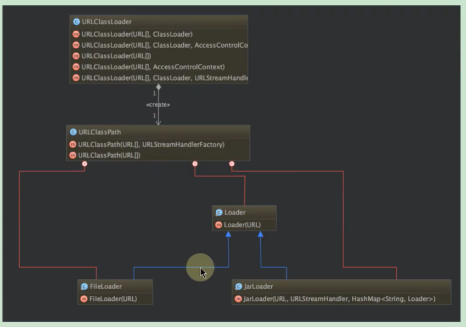Click the Loader class icon in header
Viewport: 466px width, 327px height.
[219, 212]
